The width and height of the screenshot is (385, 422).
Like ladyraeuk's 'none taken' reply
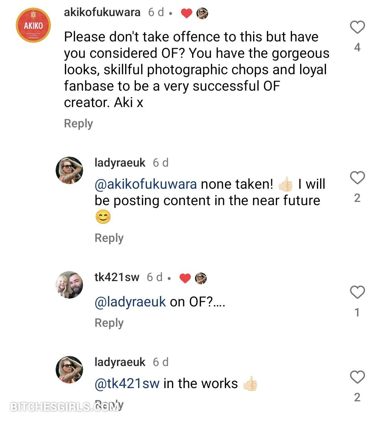click(x=357, y=178)
